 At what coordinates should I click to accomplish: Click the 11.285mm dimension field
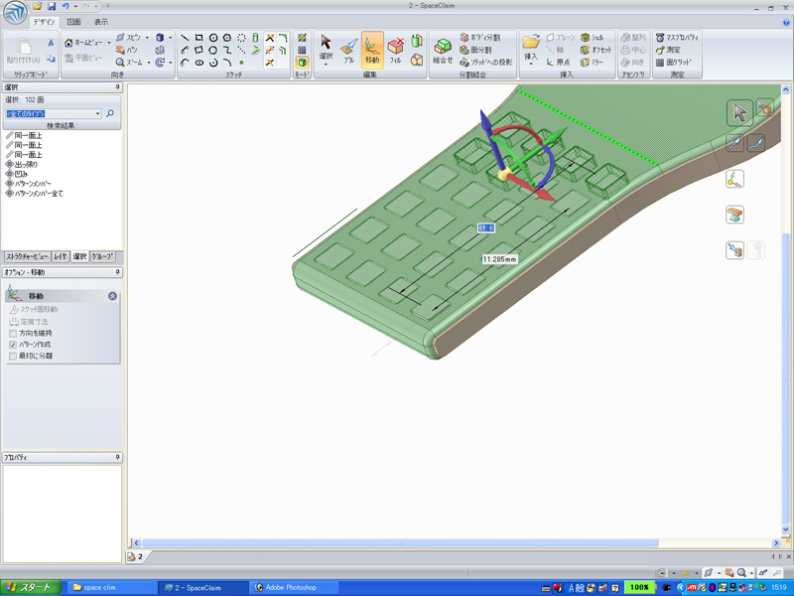click(501, 259)
